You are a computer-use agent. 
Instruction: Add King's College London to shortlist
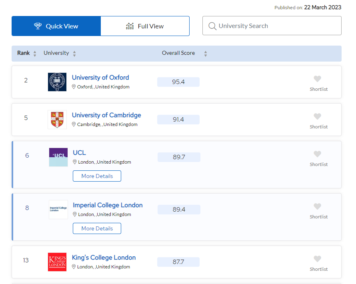point(317,259)
